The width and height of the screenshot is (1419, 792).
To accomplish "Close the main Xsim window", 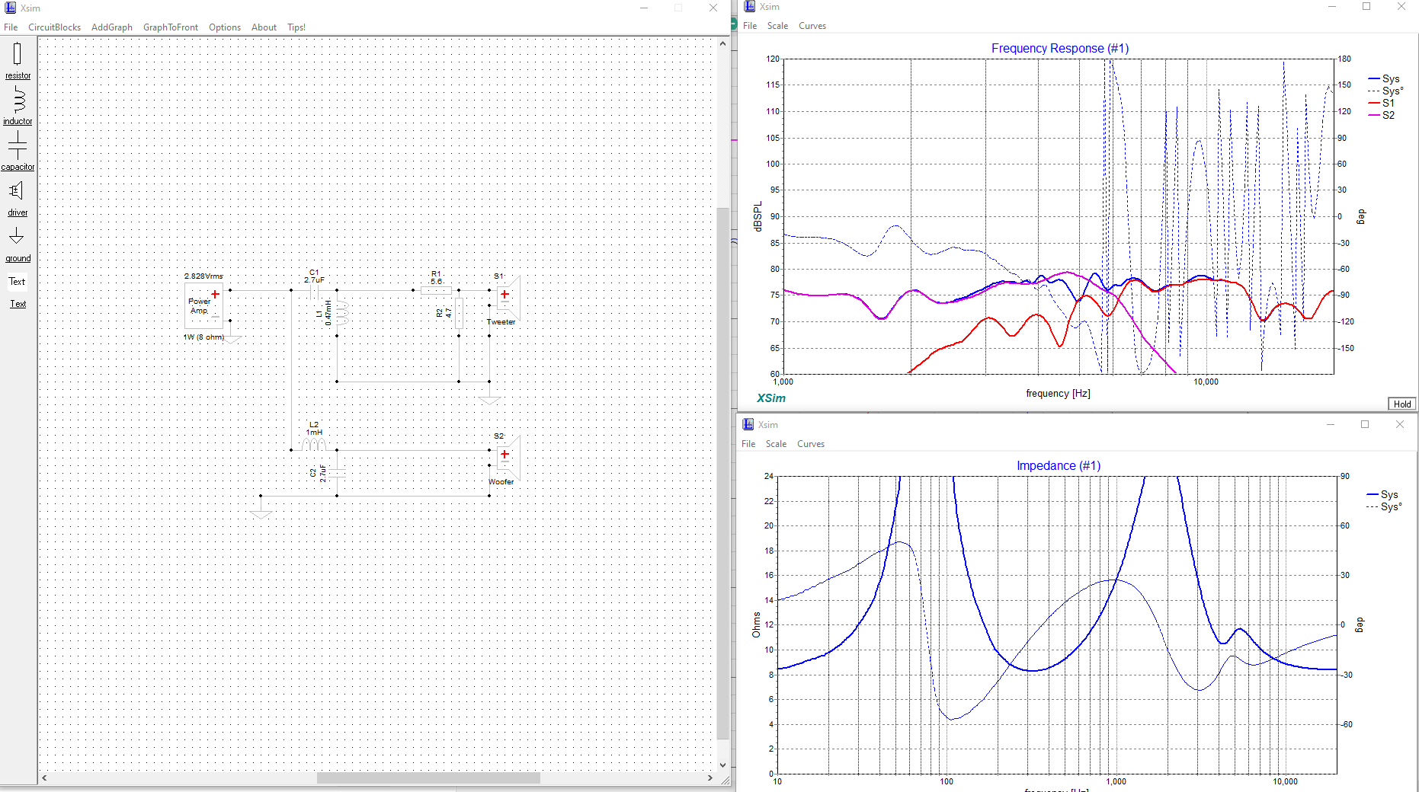I will tap(713, 8).
